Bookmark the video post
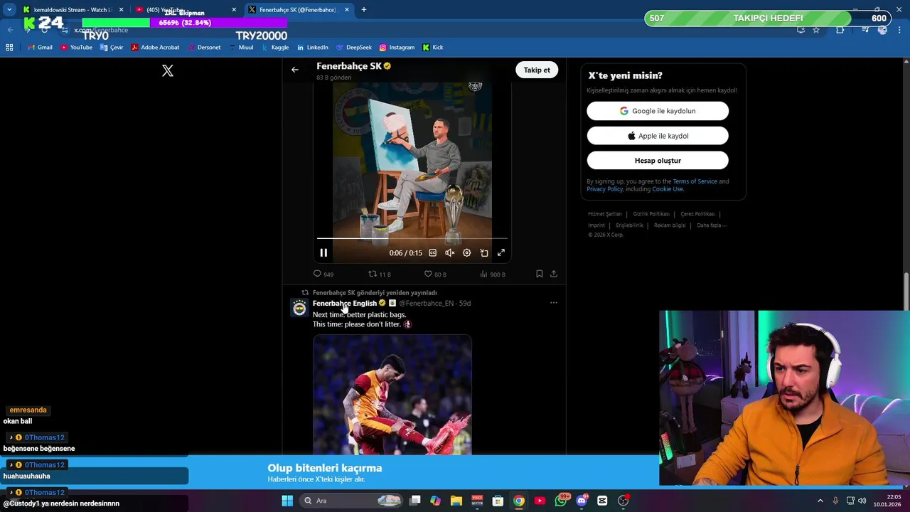Image resolution: width=910 pixels, height=512 pixels. [x=540, y=274]
